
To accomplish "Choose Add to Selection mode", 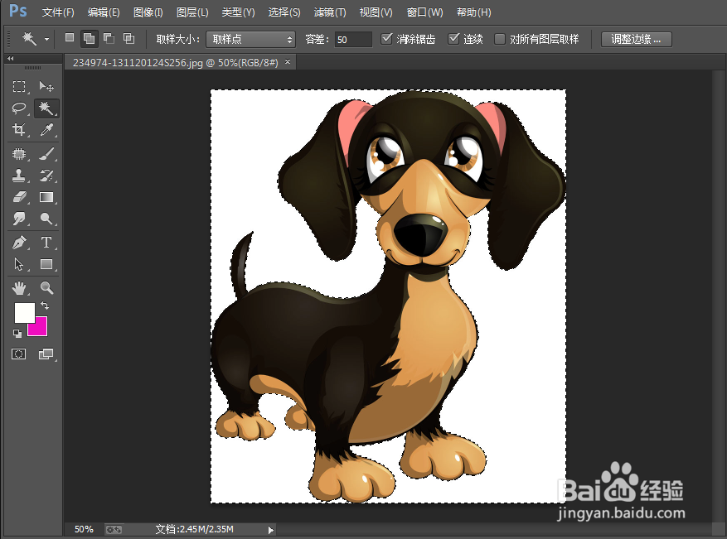I will [x=89, y=38].
